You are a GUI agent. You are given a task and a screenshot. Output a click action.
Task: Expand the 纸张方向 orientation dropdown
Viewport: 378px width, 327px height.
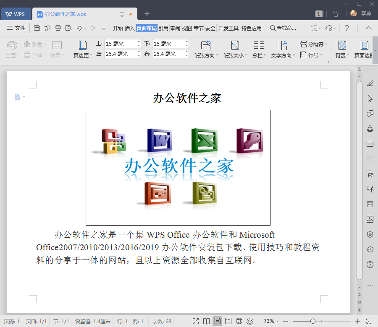pyautogui.click(x=206, y=49)
